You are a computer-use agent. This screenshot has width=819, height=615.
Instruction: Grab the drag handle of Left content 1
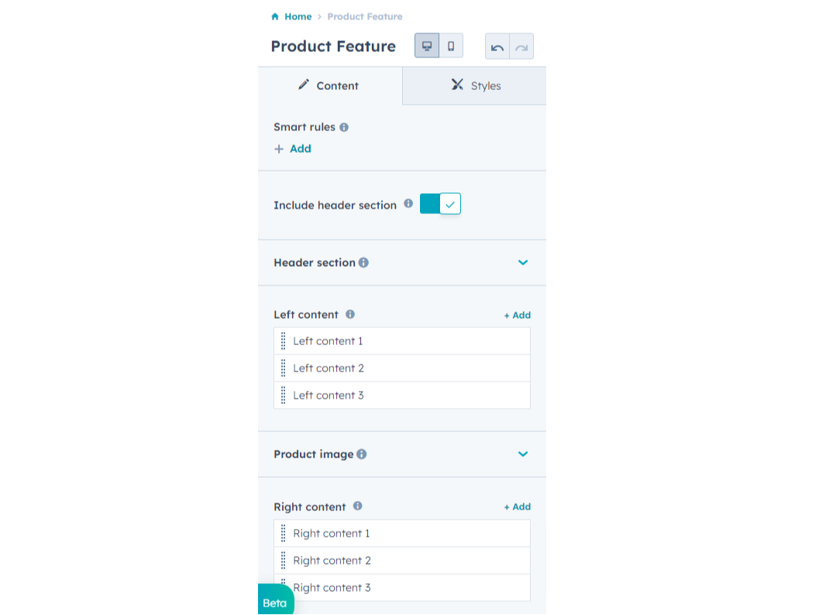click(284, 340)
